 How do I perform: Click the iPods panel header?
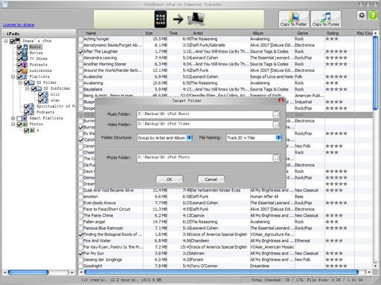(39, 33)
